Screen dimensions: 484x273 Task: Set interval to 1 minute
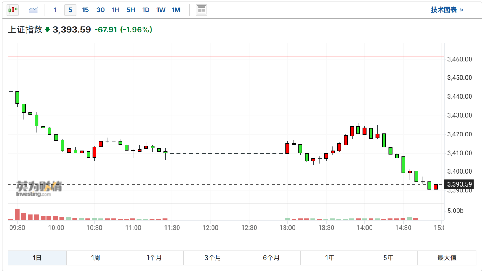tap(55, 10)
